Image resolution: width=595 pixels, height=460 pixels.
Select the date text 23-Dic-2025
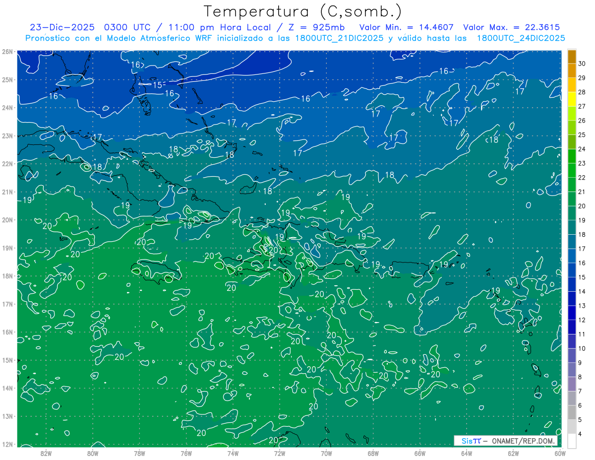pos(62,27)
